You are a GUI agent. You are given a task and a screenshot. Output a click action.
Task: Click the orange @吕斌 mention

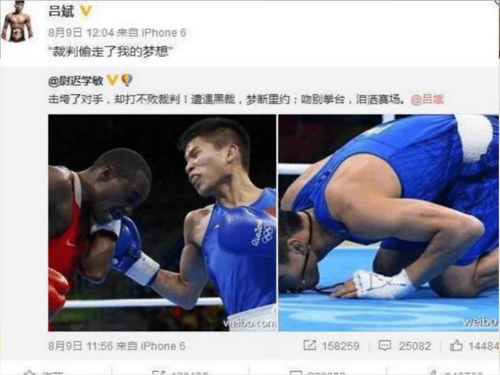click(x=427, y=99)
